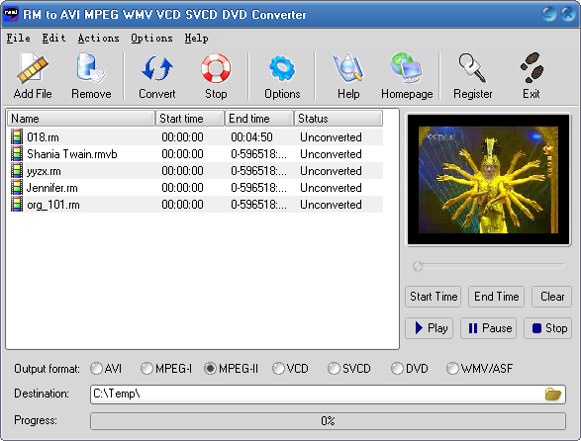Viewport: 581px width, 441px height.
Task: Click the Add File filmstrip icon
Action: (x=33, y=68)
